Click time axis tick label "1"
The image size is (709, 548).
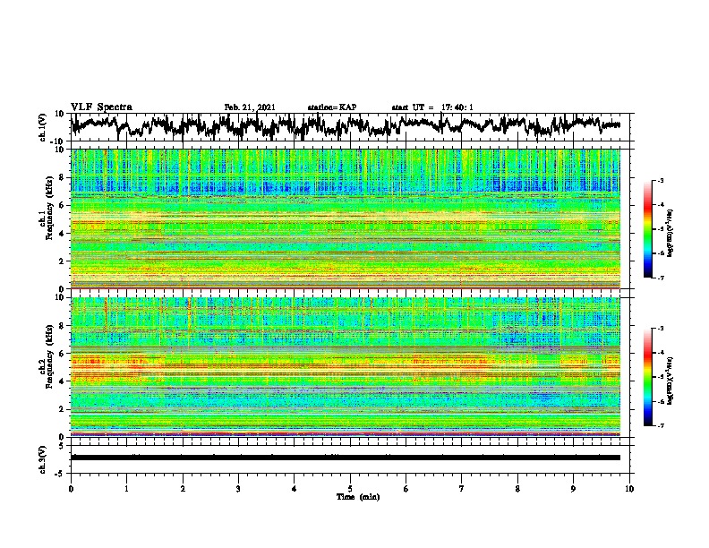[126, 489]
